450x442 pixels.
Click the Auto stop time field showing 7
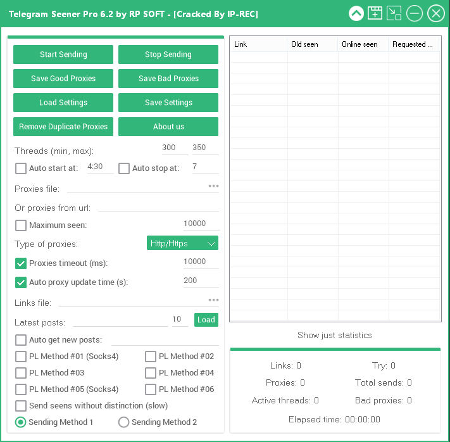pyautogui.click(x=205, y=167)
